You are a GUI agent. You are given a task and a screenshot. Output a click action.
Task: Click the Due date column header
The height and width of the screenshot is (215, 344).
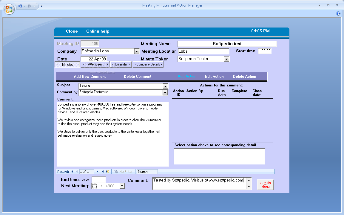click(x=222, y=93)
